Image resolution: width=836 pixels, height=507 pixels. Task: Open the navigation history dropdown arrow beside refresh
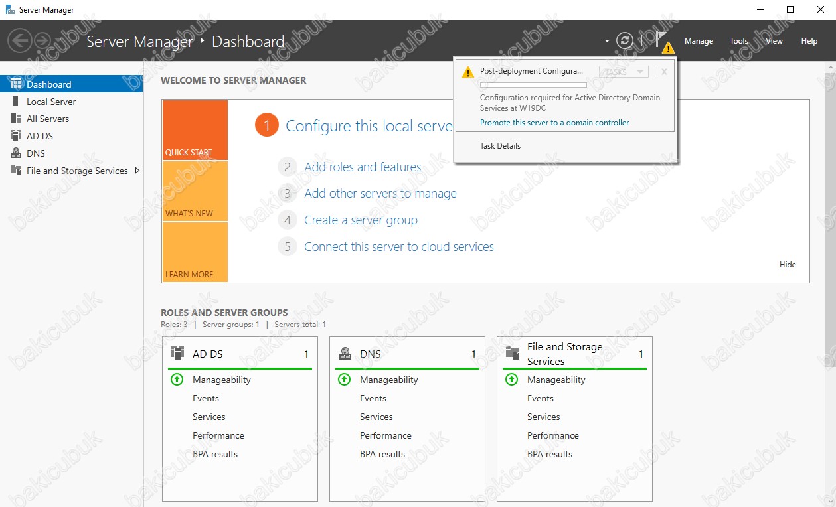pos(607,41)
